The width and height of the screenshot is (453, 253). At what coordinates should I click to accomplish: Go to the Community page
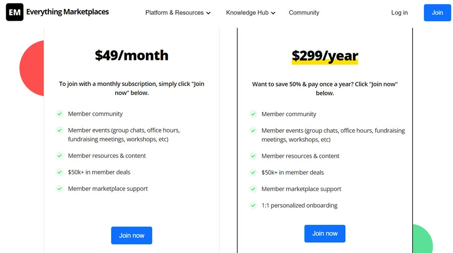point(304,13)
